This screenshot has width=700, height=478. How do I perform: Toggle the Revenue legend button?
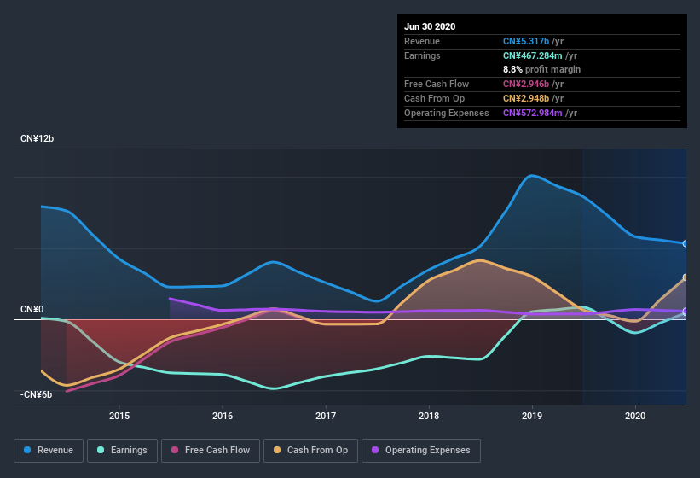click(49, 450)
